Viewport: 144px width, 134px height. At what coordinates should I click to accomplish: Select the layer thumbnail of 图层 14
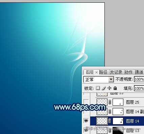[x=102, y=121]
